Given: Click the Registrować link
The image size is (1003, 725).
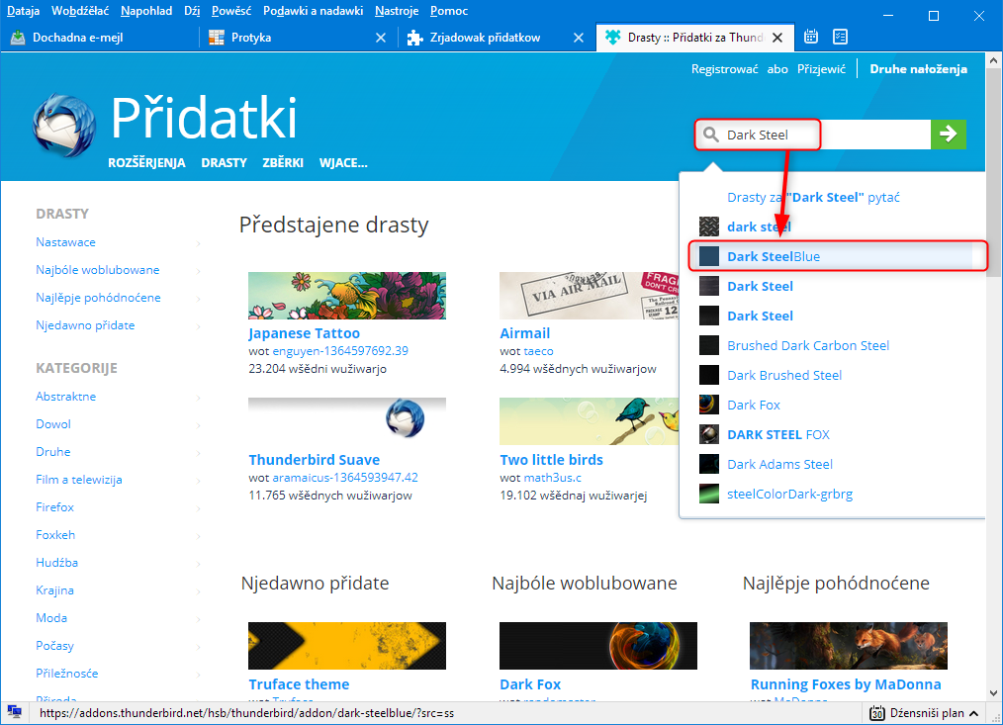Looking at the screenshot, I should [x=724, y=68].
